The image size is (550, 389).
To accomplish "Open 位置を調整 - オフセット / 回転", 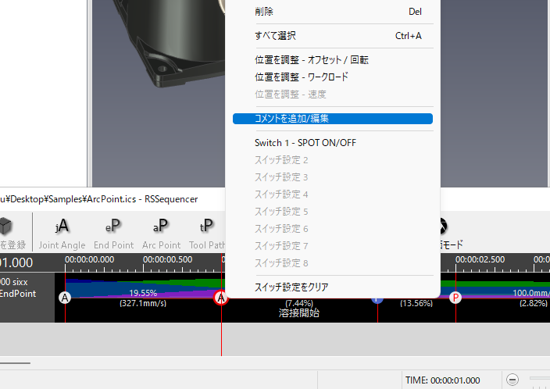I will point(311,59).
